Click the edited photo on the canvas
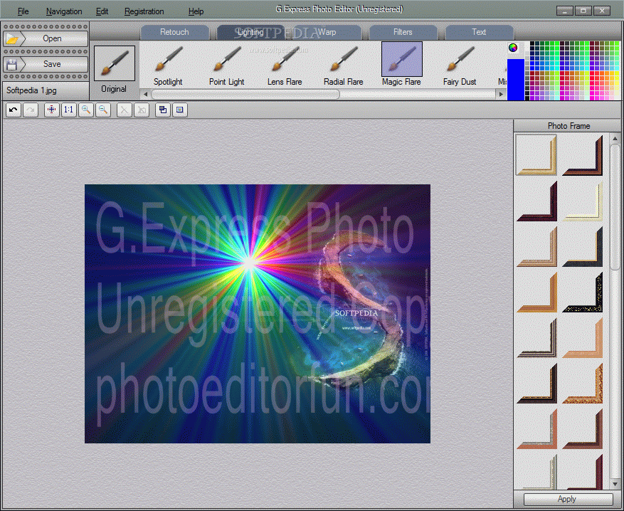Screen dimensions: 624x511 point(258,314)
